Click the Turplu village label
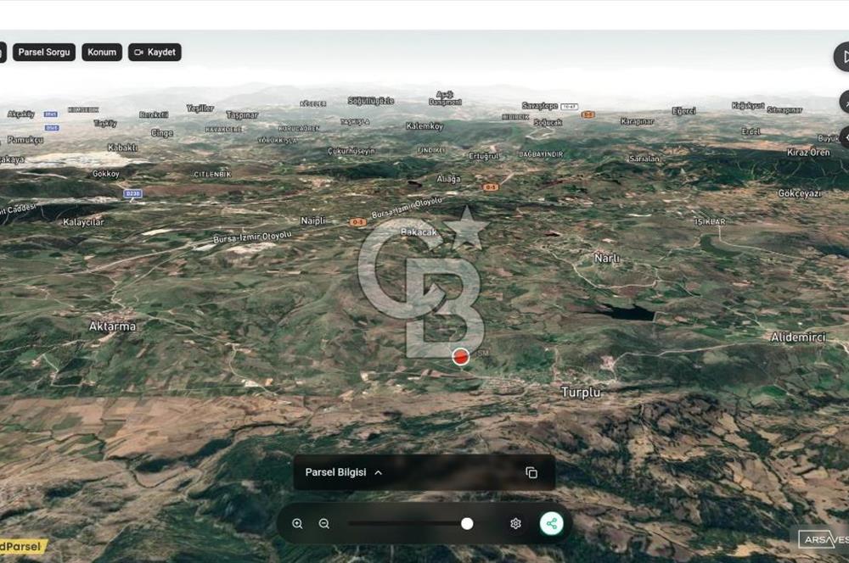 point(581,392)
